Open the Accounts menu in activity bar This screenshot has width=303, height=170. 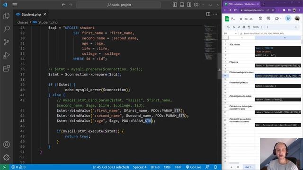[x=6, y=144]
